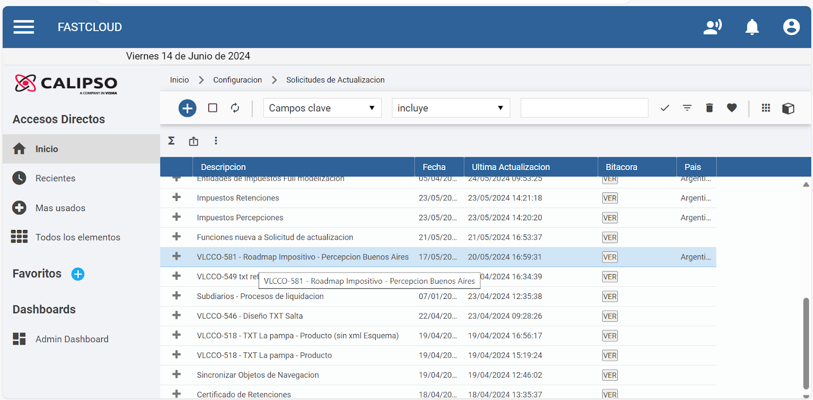Sort by Ultima Actualizacion column header
Image resolution: width=813 pixels, height=400 pixels.
coord(530,167)
